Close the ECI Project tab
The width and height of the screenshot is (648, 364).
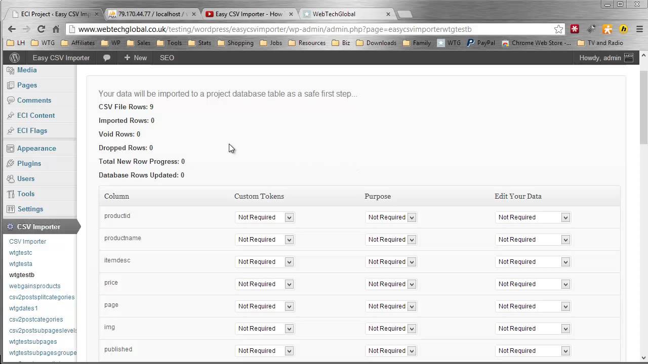(x=97, y=14)
